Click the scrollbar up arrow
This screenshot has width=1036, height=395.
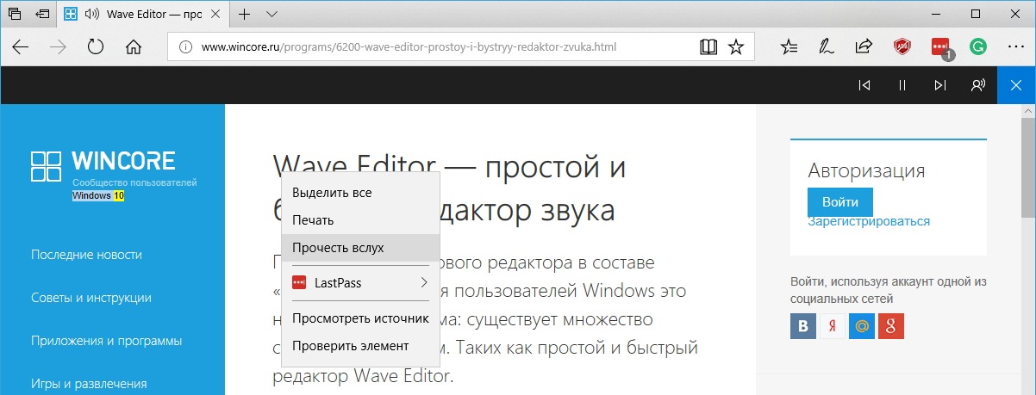pyautogui.click(x=1028, y=110)
